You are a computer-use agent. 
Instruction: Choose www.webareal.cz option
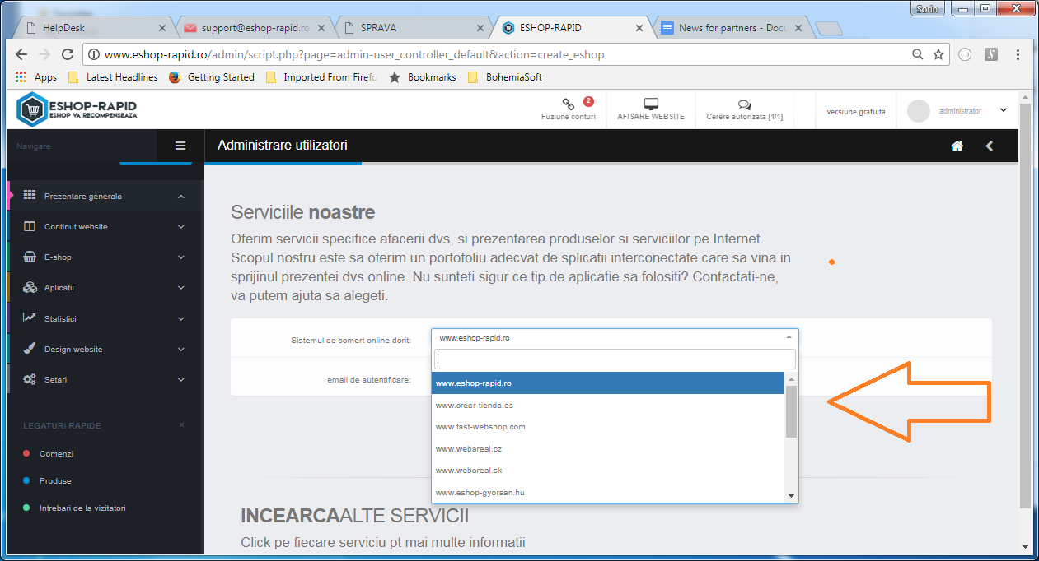pos(608,449)
